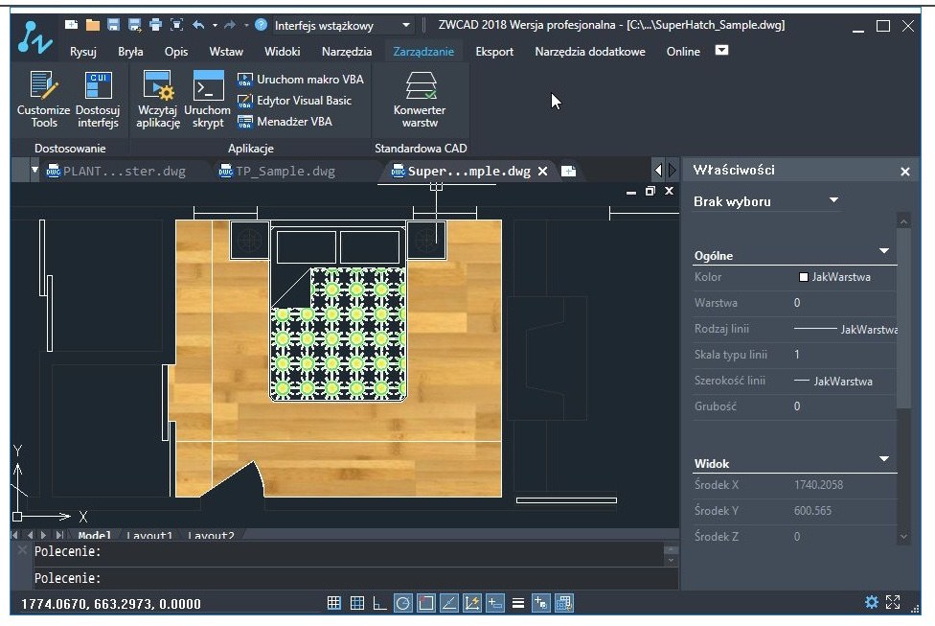
Task: Open a file using the folder icon
Action: pos(92,25)
